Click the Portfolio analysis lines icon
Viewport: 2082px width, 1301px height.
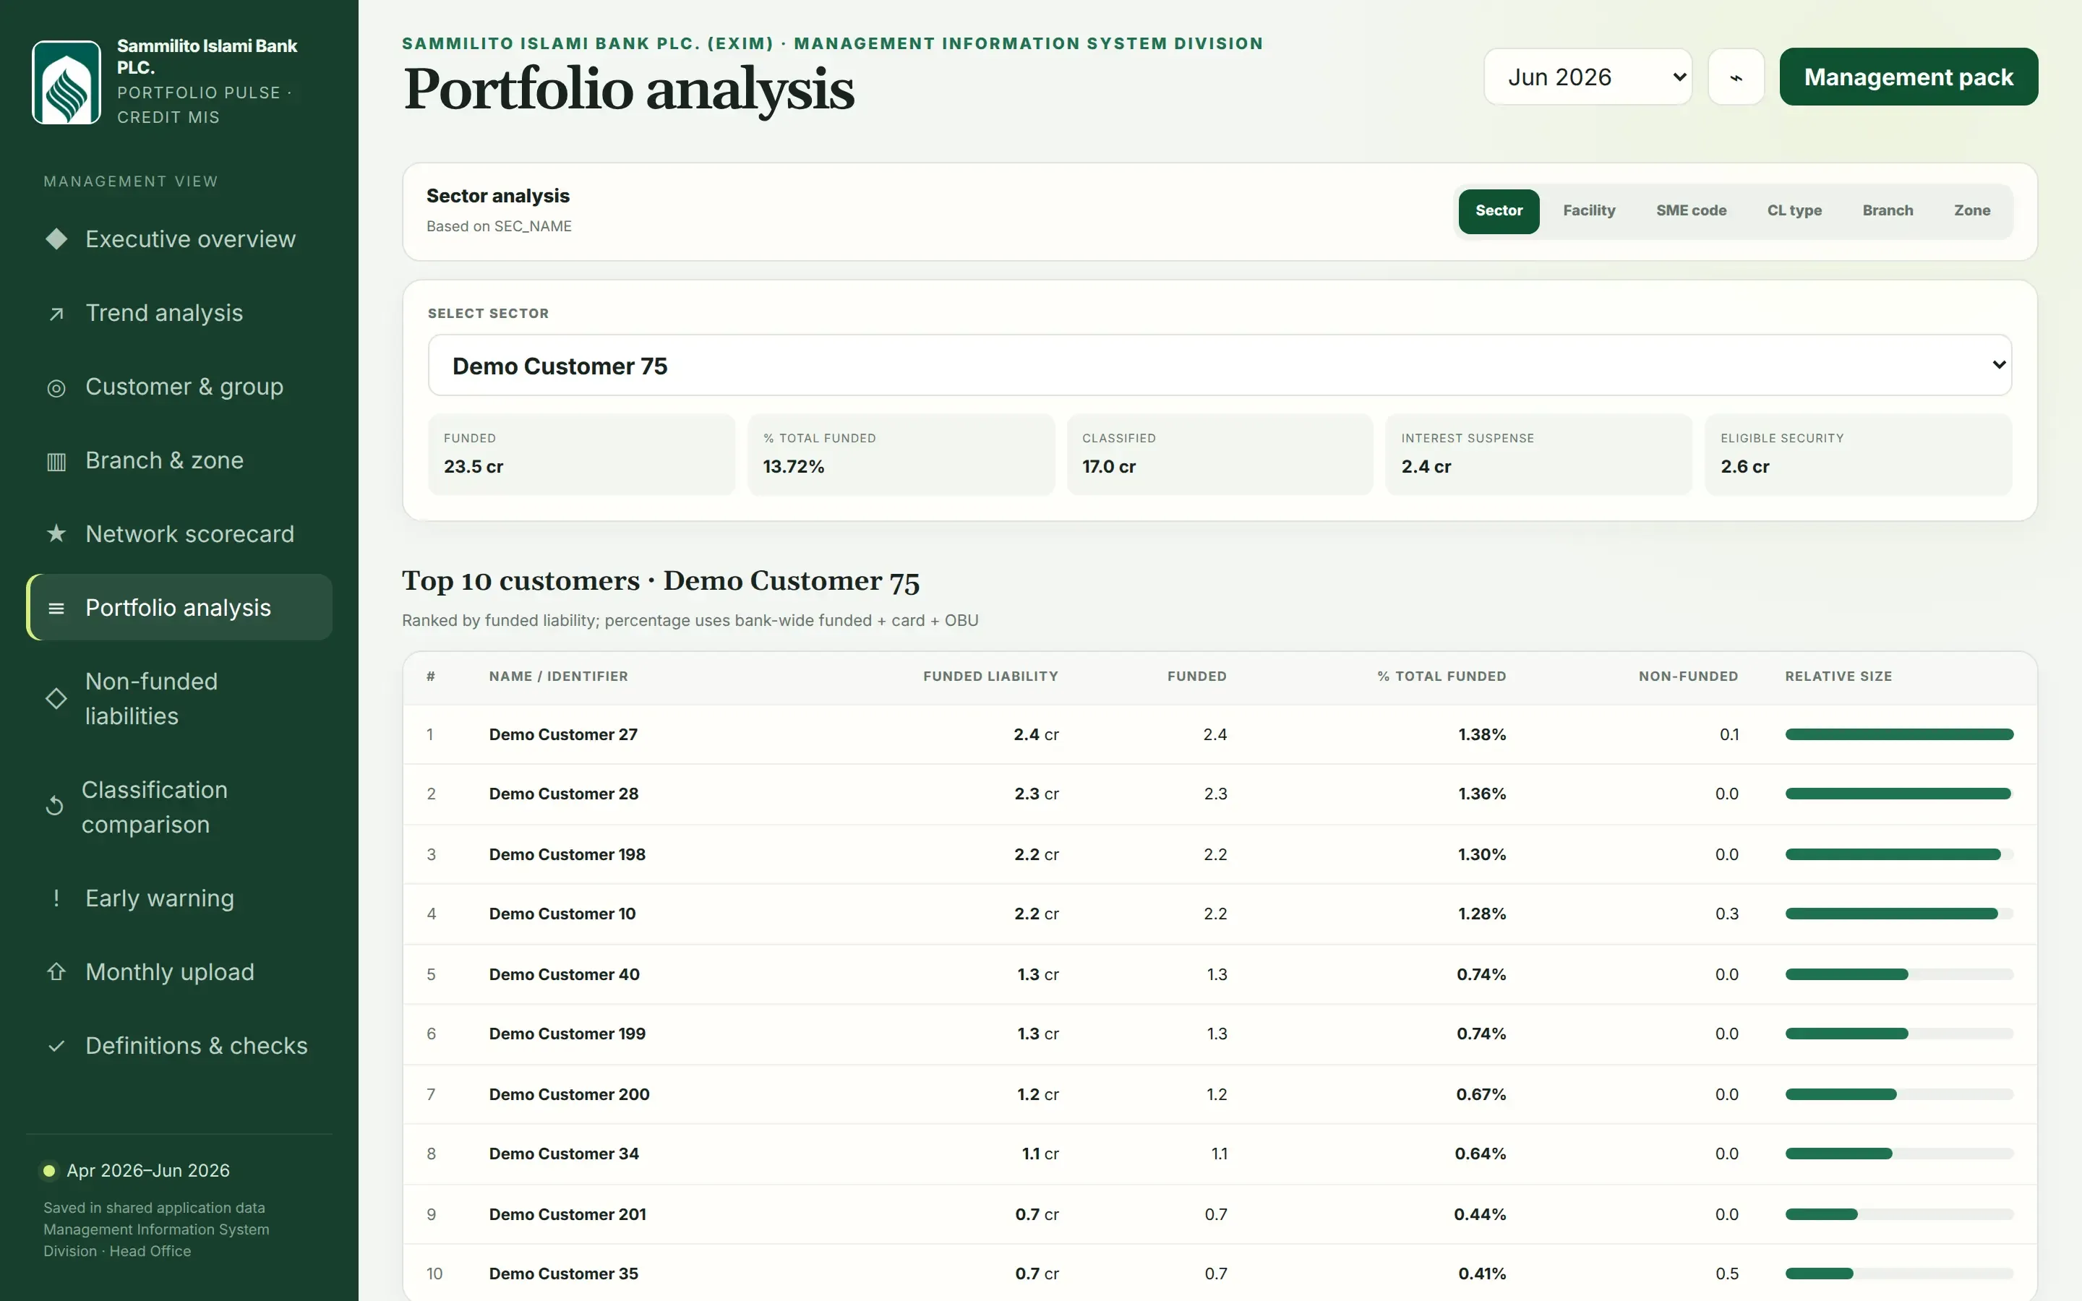[x=57, y=609]
